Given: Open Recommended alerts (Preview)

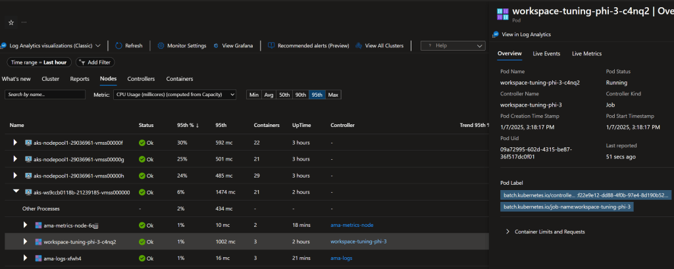Looking at the screenshot, I should [308, 46].
